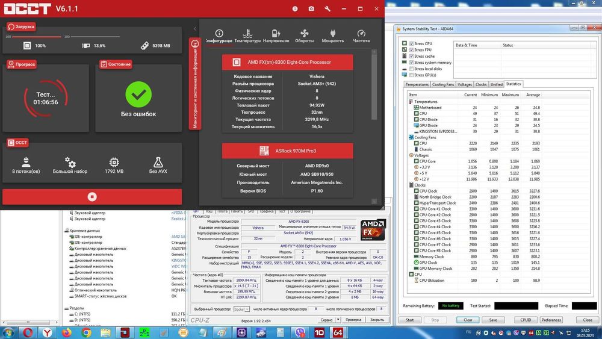Open the Windows Start menu

[x=8, y=332]
